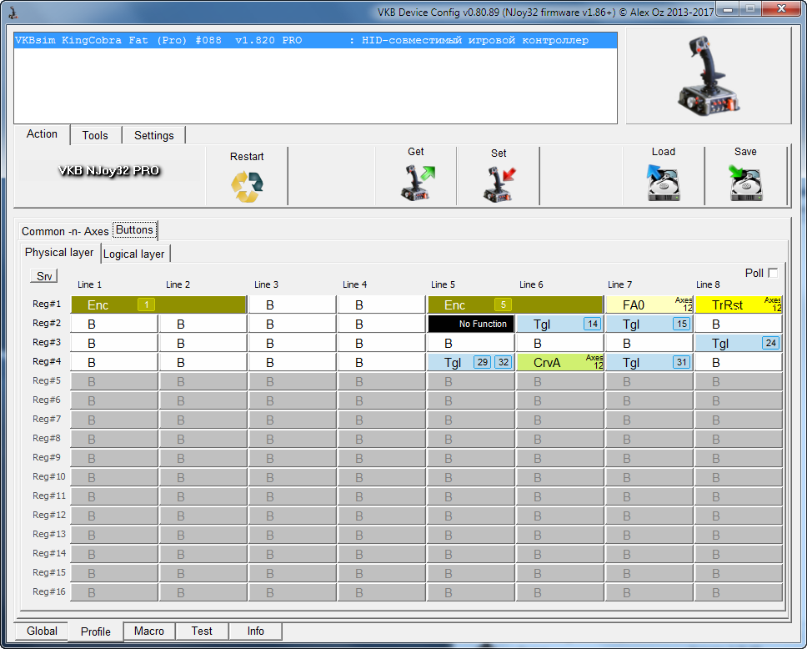
Task: Select the Buttons tab
Action: pyautogui.click(x=134, y=229)
